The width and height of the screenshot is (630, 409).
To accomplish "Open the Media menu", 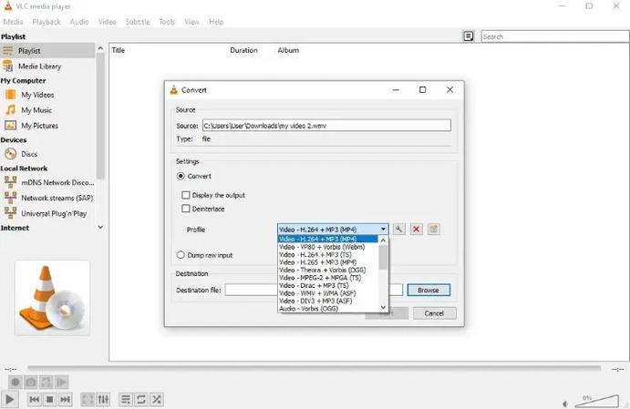I will coord(14,22).
